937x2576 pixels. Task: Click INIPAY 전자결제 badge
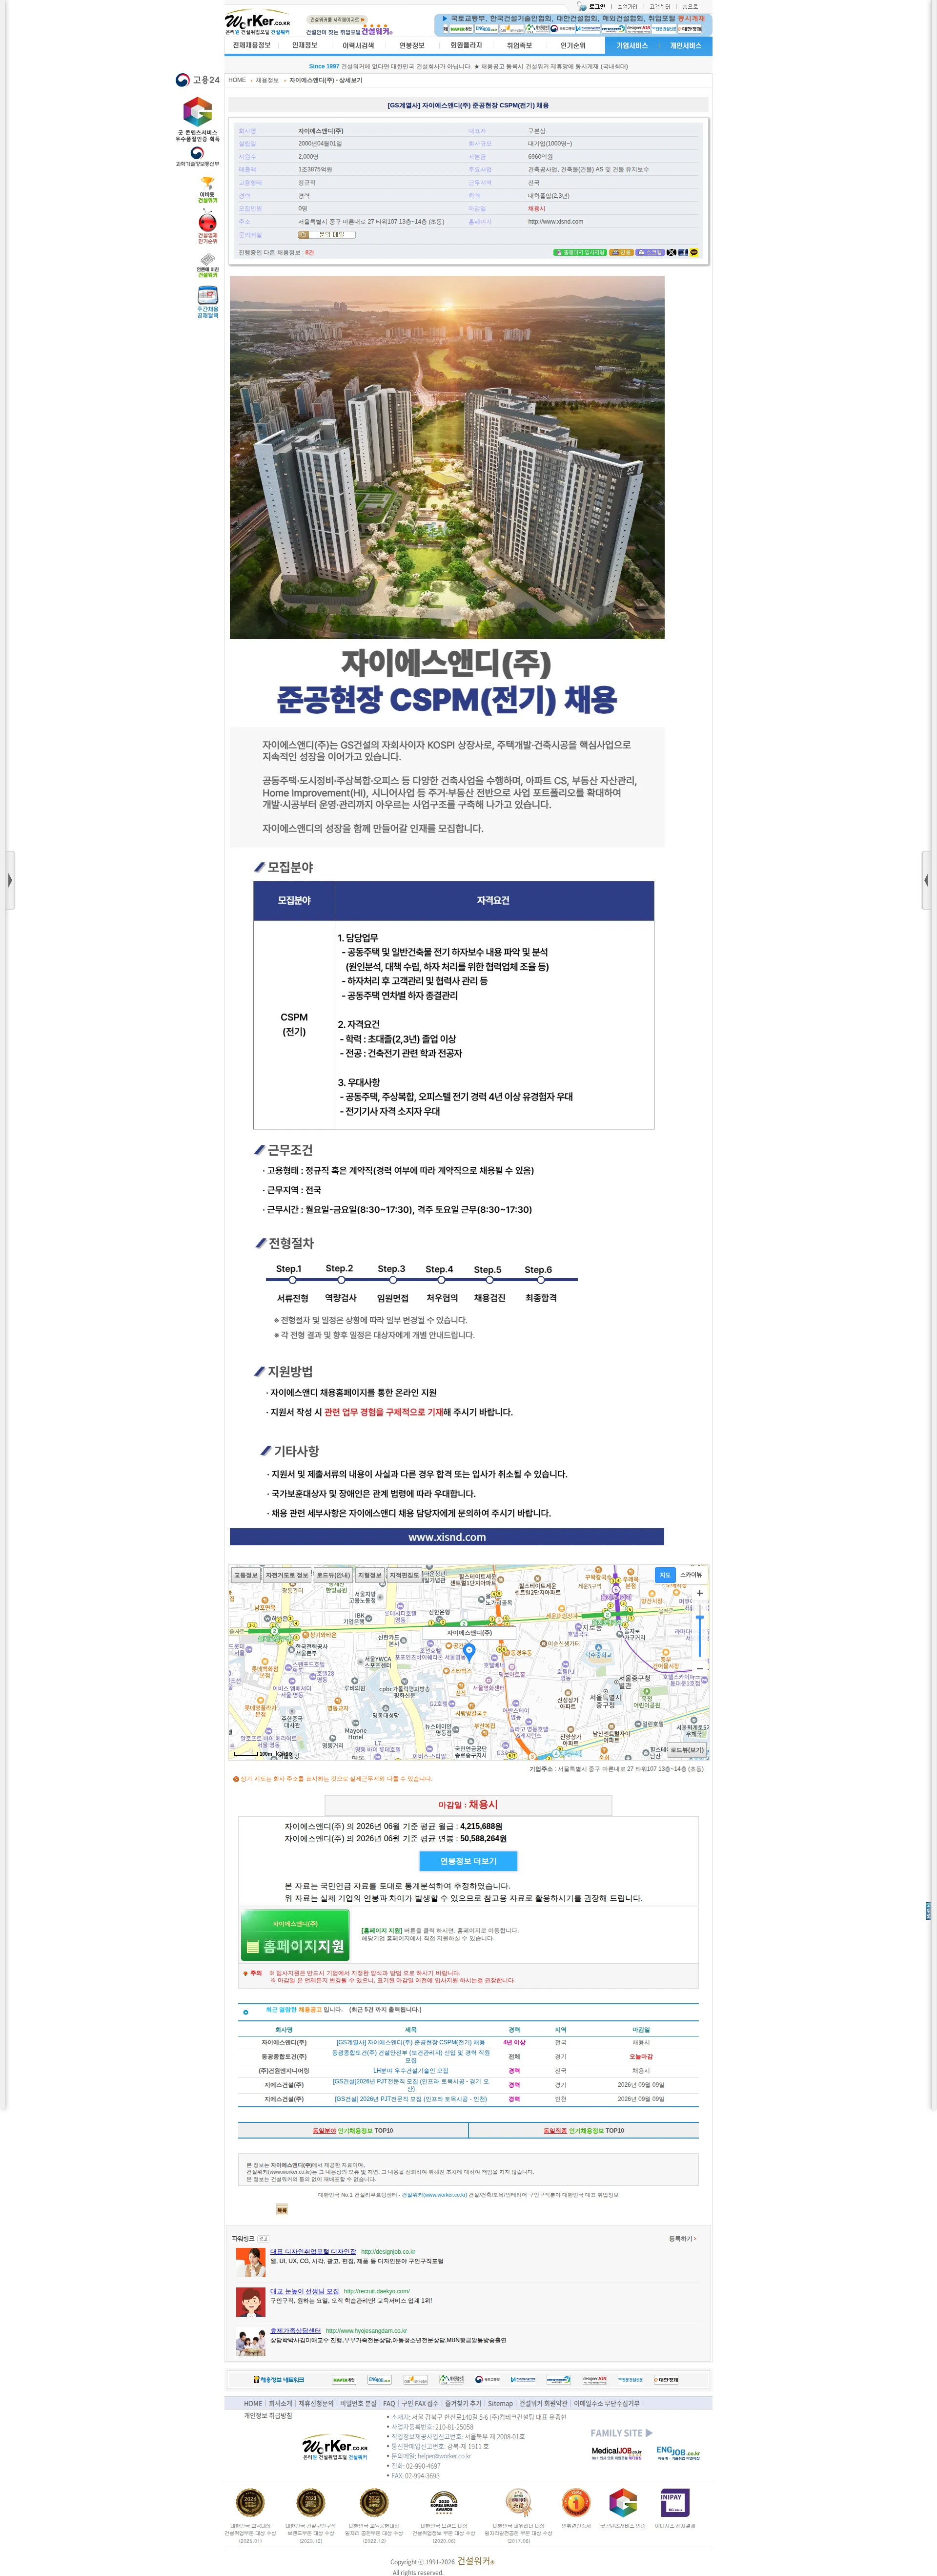point(674,2502)
